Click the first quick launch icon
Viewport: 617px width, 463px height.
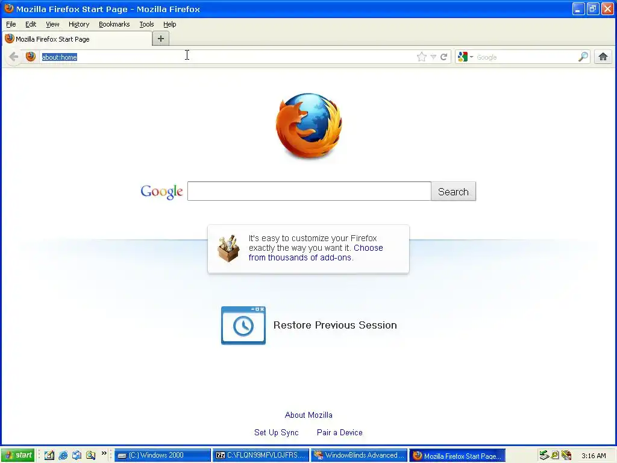[49, 455]
